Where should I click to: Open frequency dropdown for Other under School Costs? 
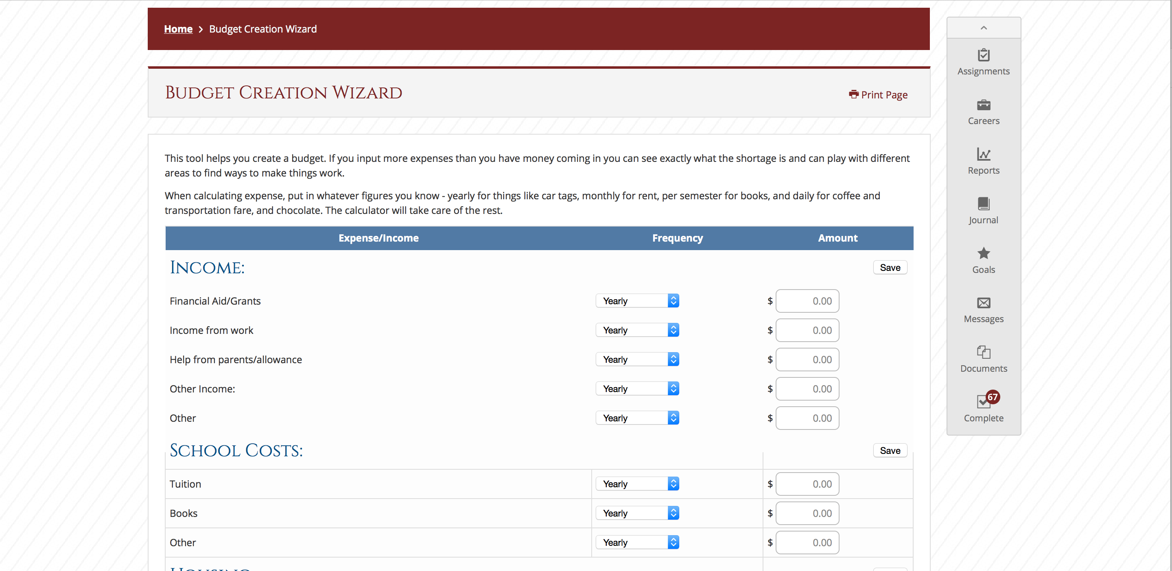click(637, 543)
